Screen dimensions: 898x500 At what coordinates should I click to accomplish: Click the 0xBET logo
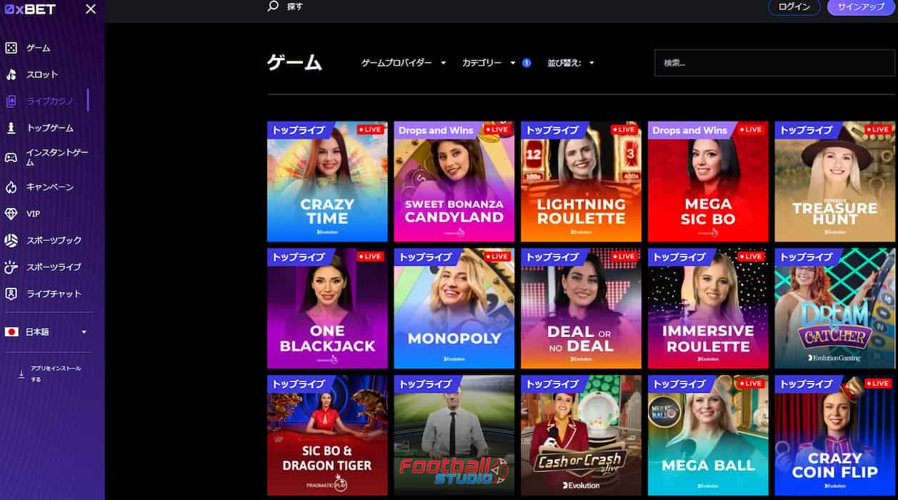tap(30, 9)
